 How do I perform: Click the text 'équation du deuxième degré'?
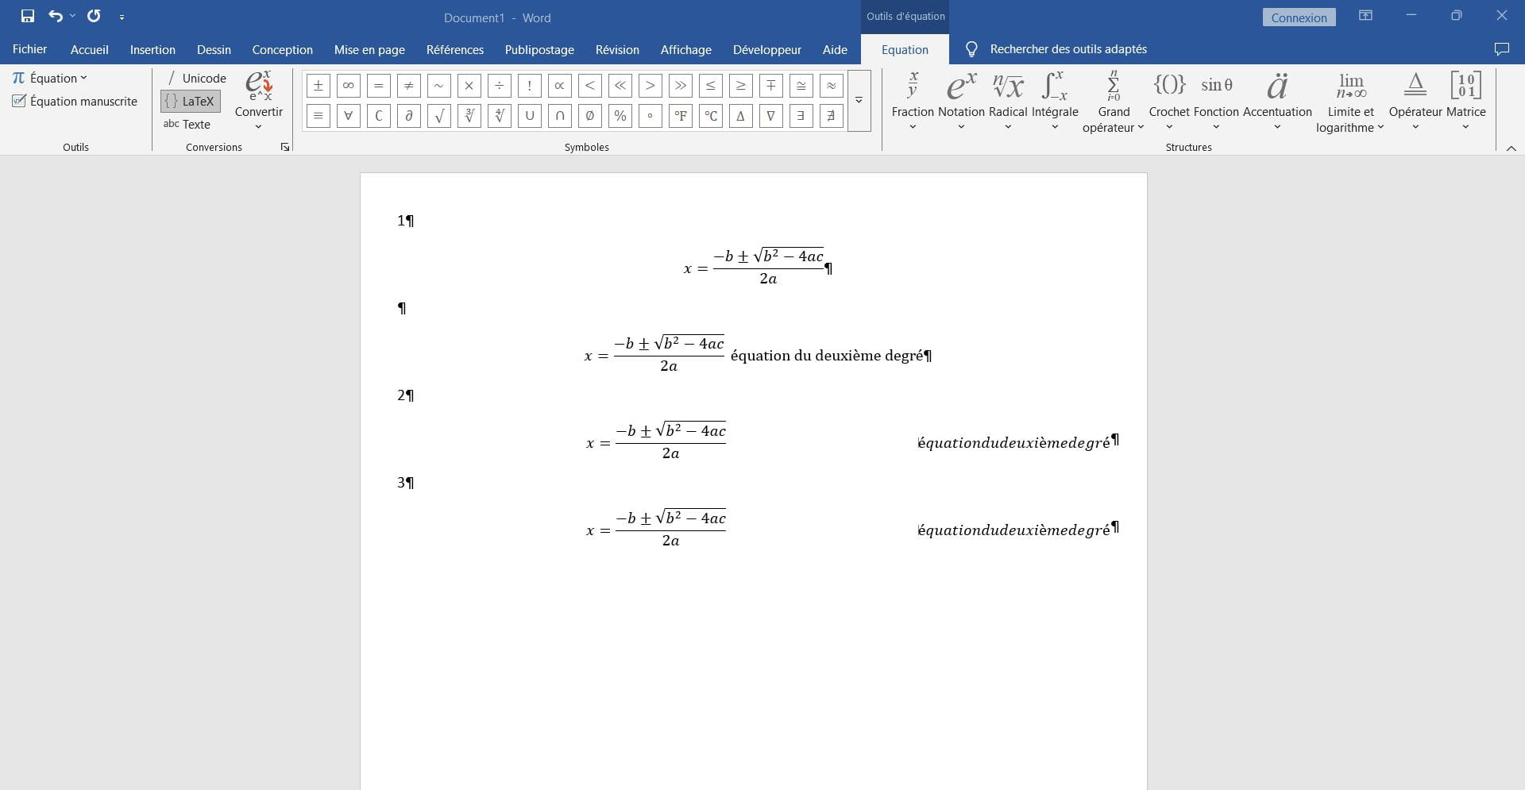[826, 356]
